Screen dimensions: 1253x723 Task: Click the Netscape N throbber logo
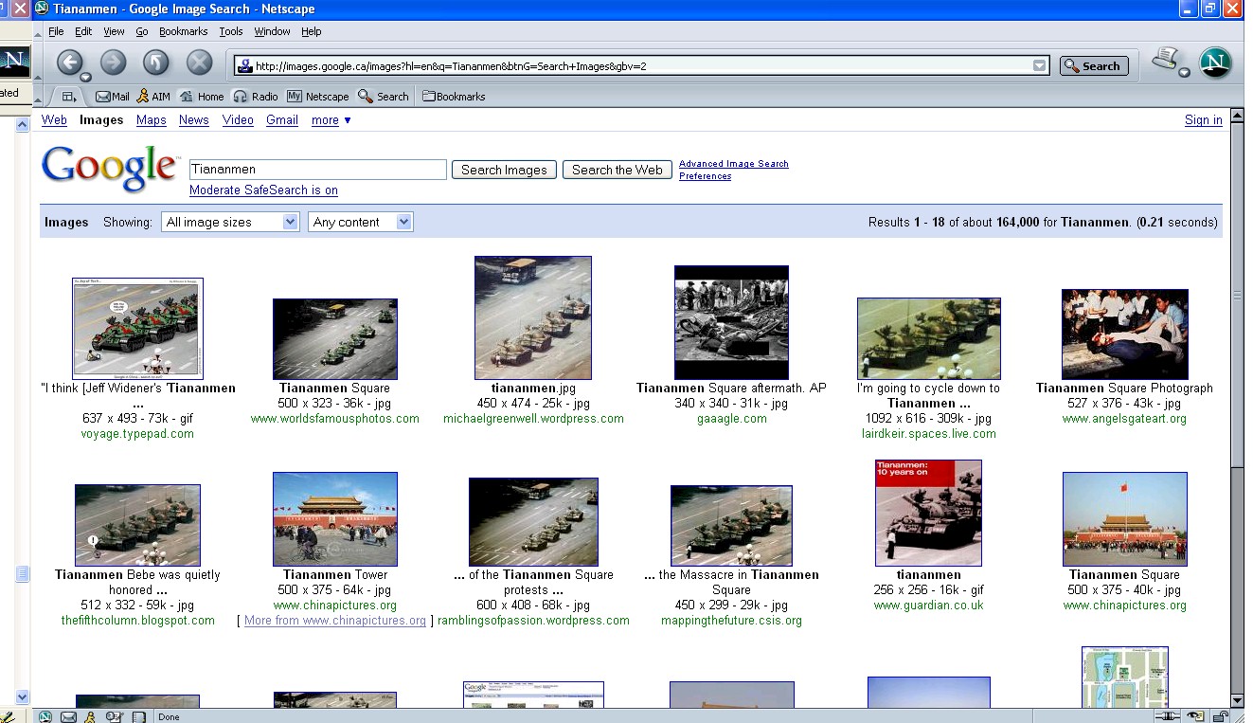(x=1215, y=63)
